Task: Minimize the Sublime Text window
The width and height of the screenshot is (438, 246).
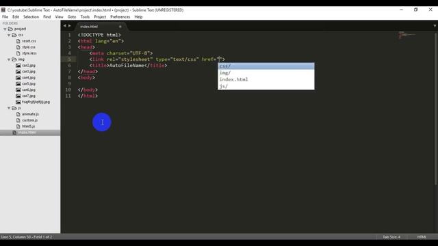Action: [402, 10]
